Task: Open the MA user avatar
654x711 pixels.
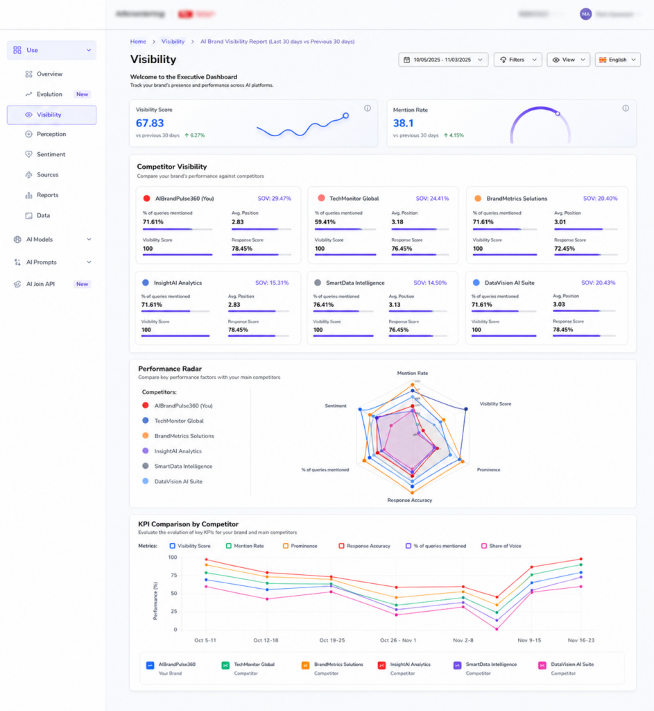Action: coord(585,14)
